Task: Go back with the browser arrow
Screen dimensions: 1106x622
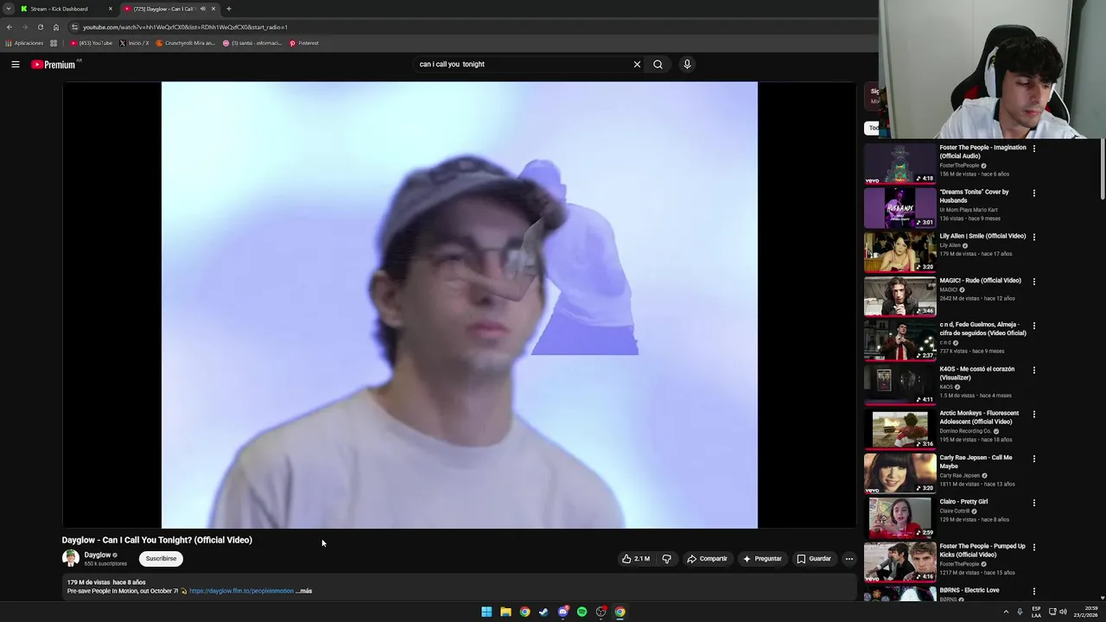Action: click(10, 27)
